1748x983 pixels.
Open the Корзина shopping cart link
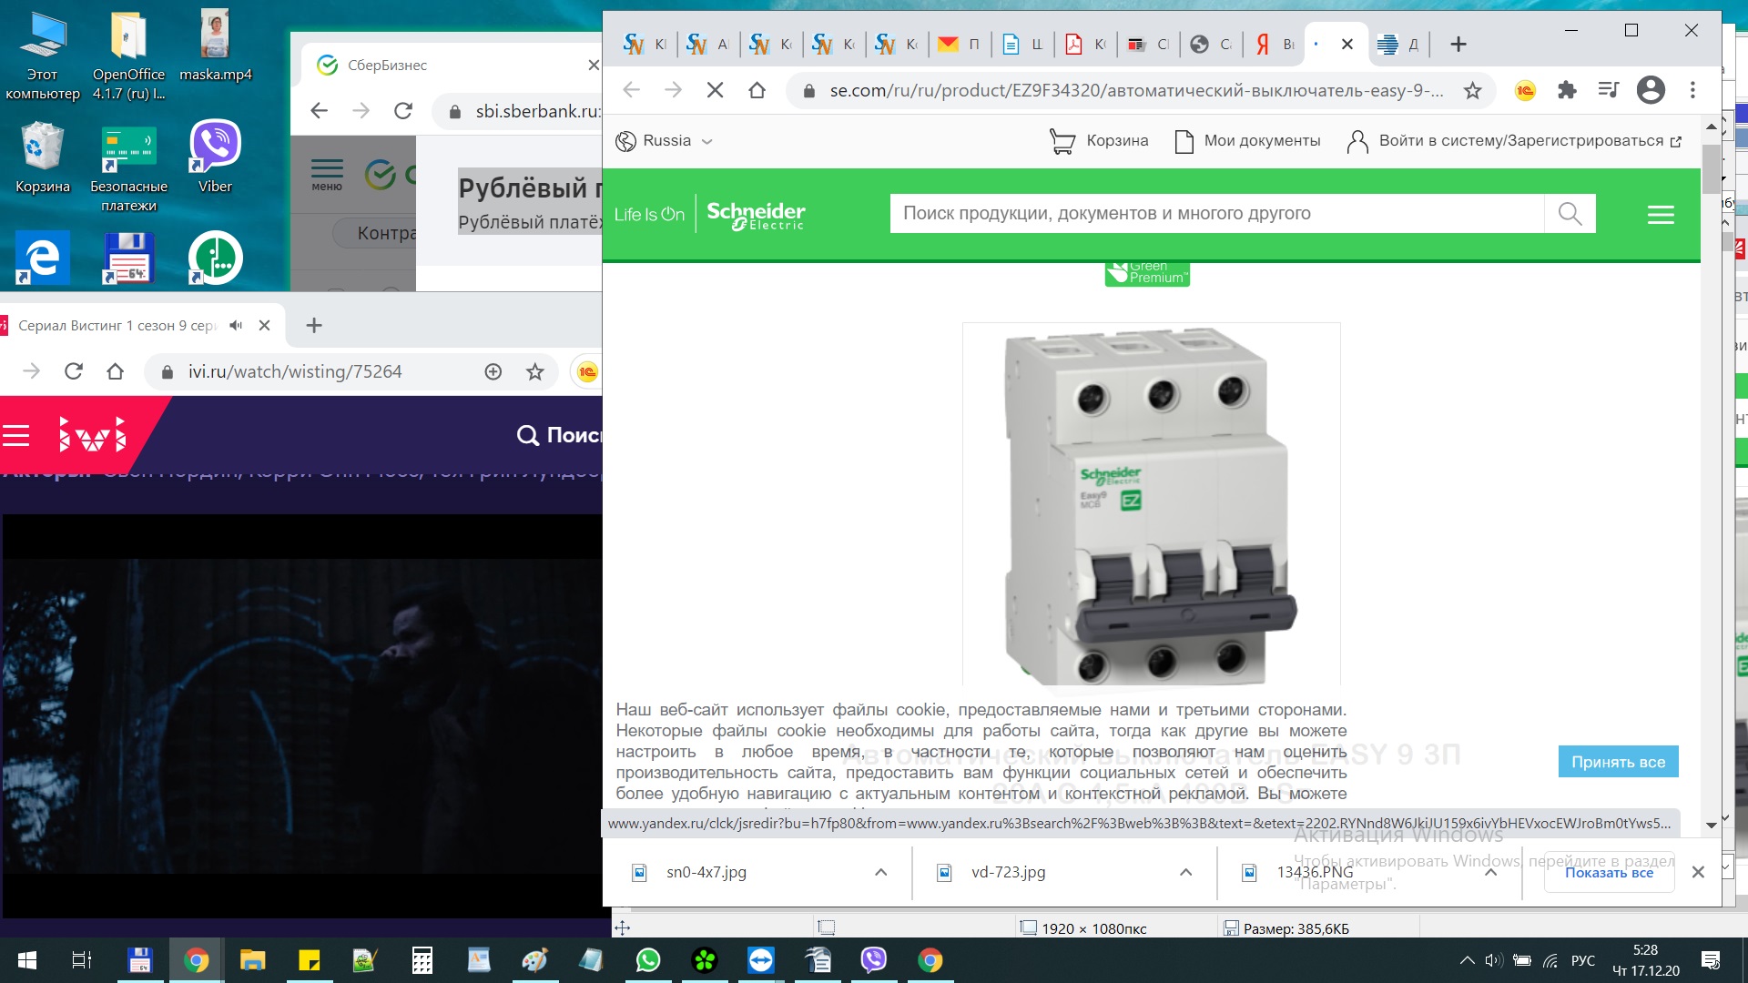point(1099,141)
